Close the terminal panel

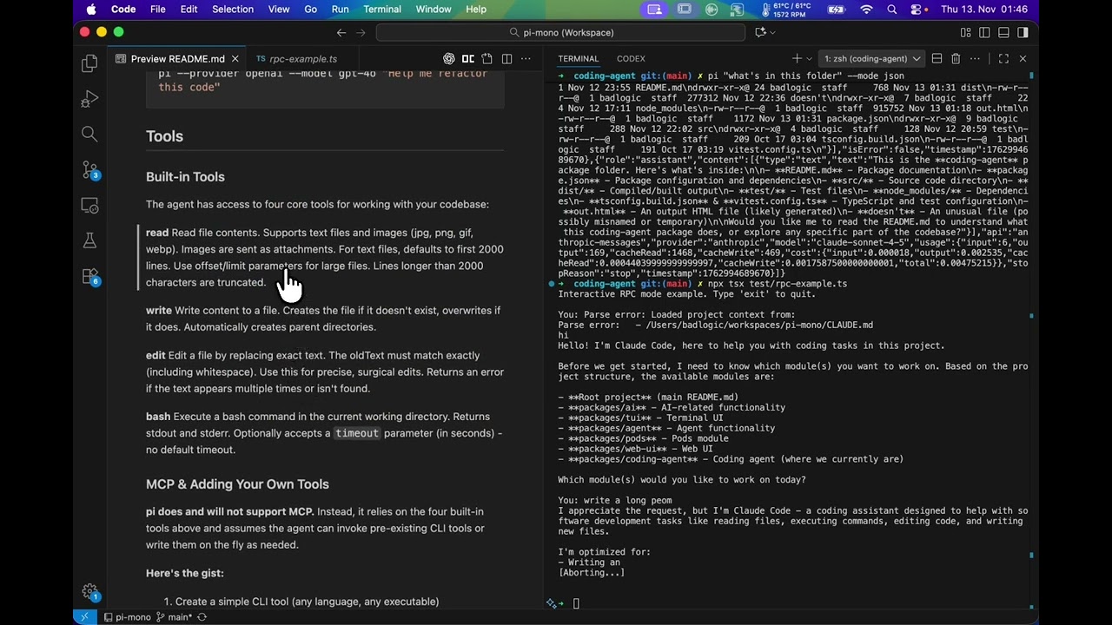[1023, 59]
